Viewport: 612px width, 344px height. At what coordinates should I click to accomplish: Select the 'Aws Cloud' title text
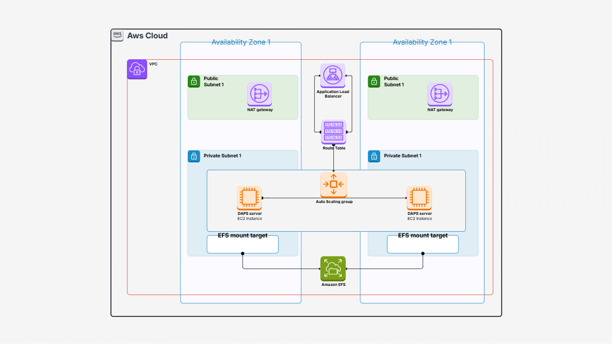(148, 36)
